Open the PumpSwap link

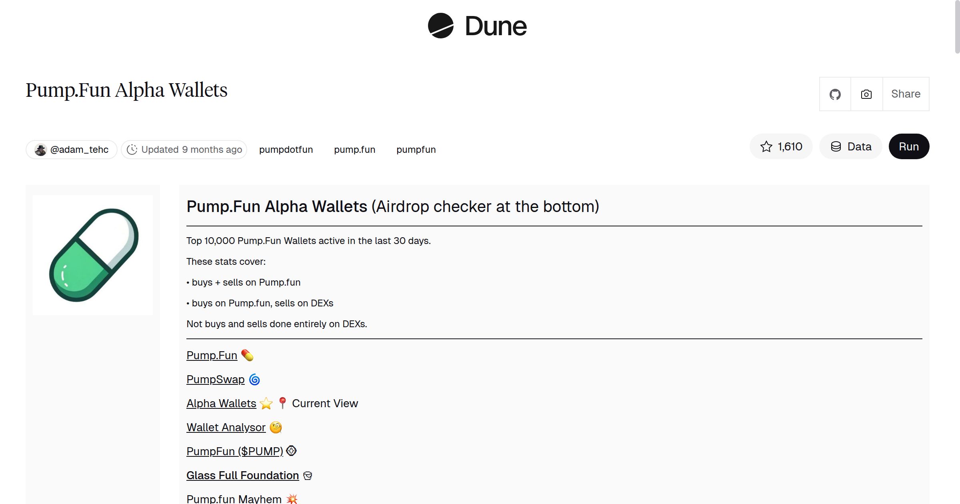point(215,379)
